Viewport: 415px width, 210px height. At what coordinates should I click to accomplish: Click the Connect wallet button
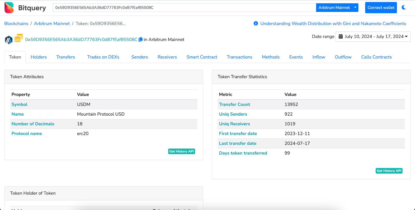click(381, 8)
